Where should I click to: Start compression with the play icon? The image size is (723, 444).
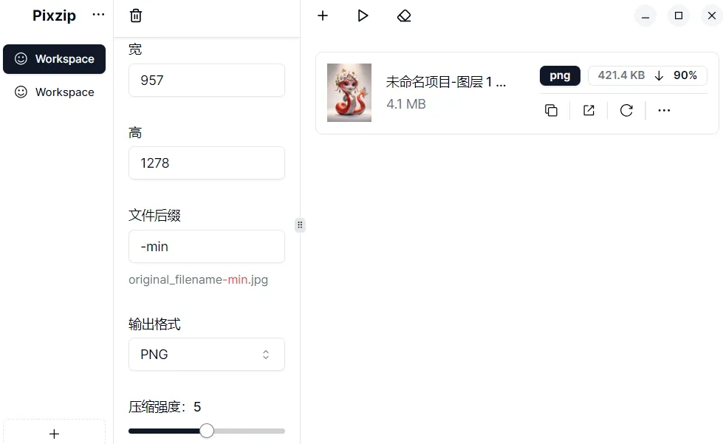click(363, 16)
